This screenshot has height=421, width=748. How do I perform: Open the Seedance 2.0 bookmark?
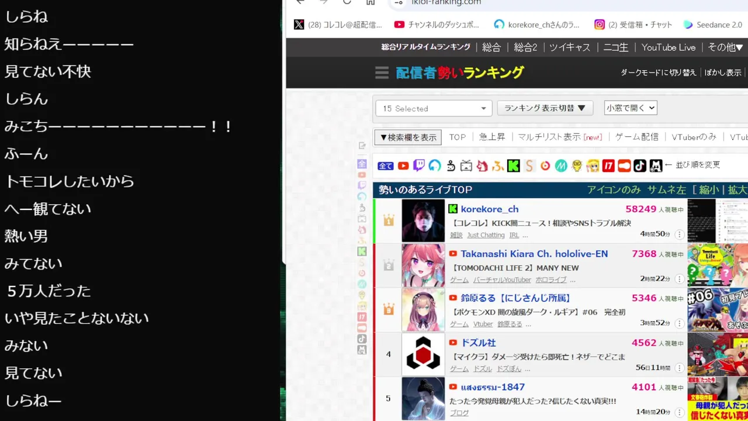[713, 25]
